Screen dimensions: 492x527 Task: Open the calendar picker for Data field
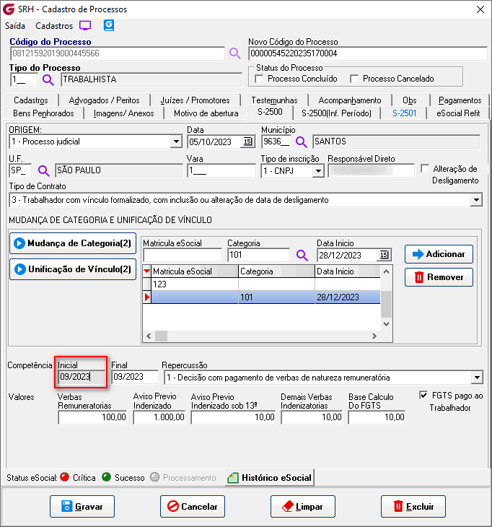247,141
